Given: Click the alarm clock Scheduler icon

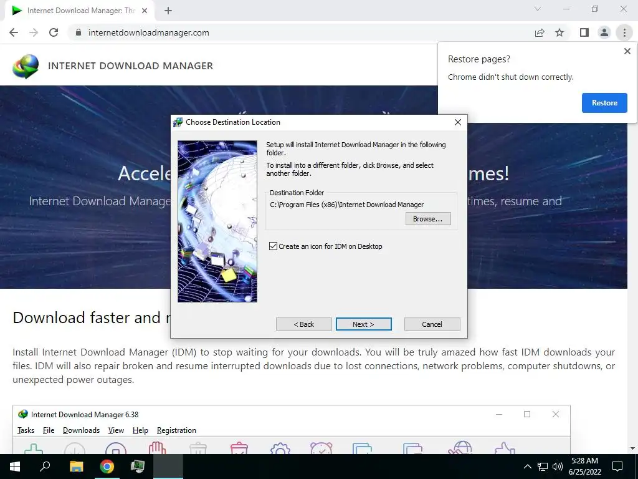Looking at the screenshot, I should coord(321,448).
